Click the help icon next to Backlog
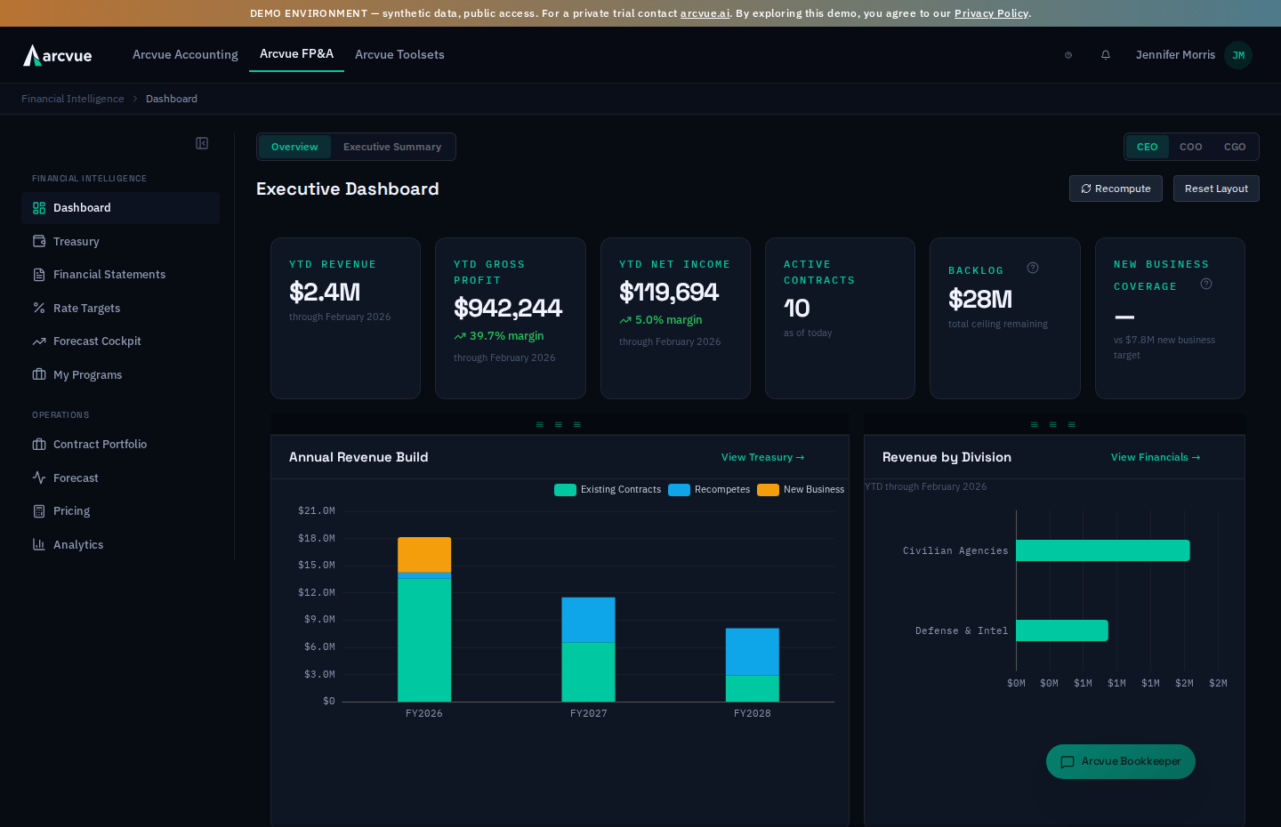This screenshot has width=1281, height=827. point(1033,268)
